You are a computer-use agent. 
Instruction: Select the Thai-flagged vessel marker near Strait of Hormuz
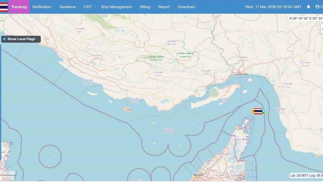pyautogui.click(x=258, y=111)
